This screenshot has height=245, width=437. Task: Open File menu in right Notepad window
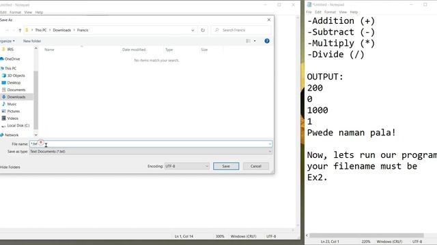pyautogui.click(x=309, y=12)
